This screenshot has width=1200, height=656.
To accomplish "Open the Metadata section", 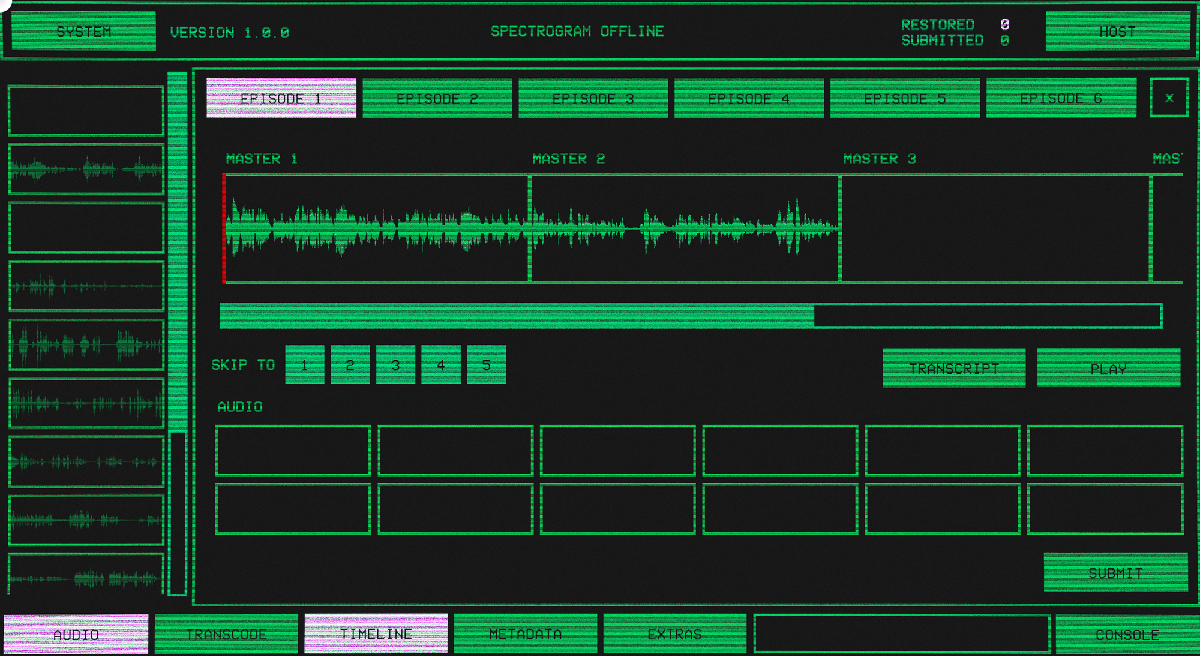I will click(525, 634).
